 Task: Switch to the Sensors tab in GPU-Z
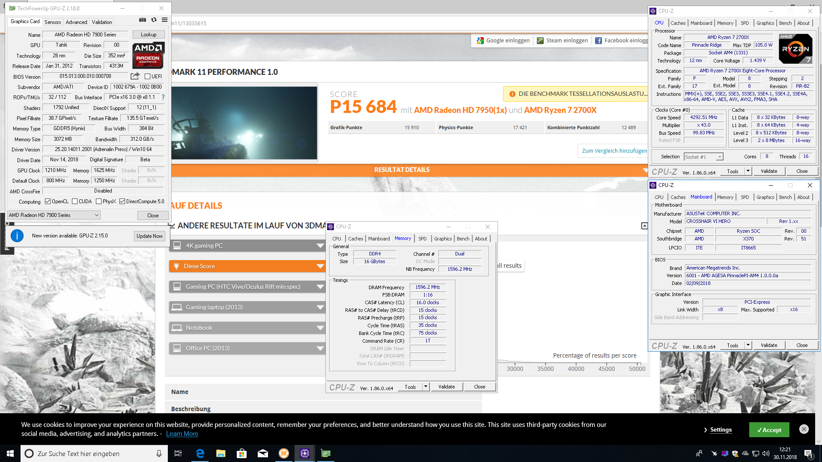tap(53, 22)
